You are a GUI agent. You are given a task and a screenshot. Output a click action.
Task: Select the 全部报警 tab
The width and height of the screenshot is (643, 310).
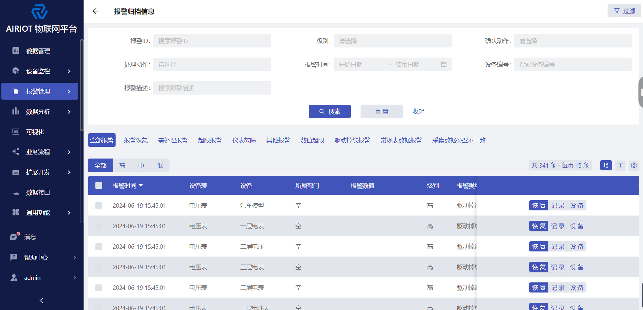click(102, 140)
